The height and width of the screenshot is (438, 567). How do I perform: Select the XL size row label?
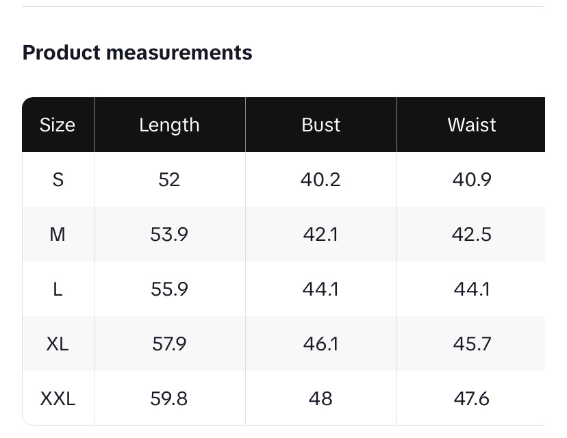[58, 344]
